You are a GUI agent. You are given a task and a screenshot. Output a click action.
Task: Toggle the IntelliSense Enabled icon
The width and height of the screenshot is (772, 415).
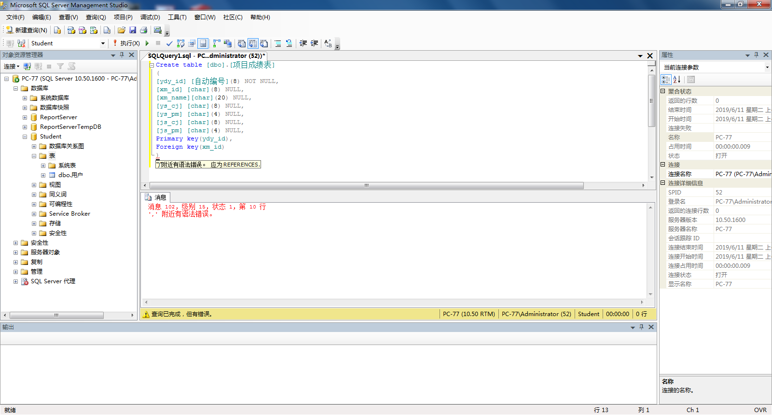[203, 43]
